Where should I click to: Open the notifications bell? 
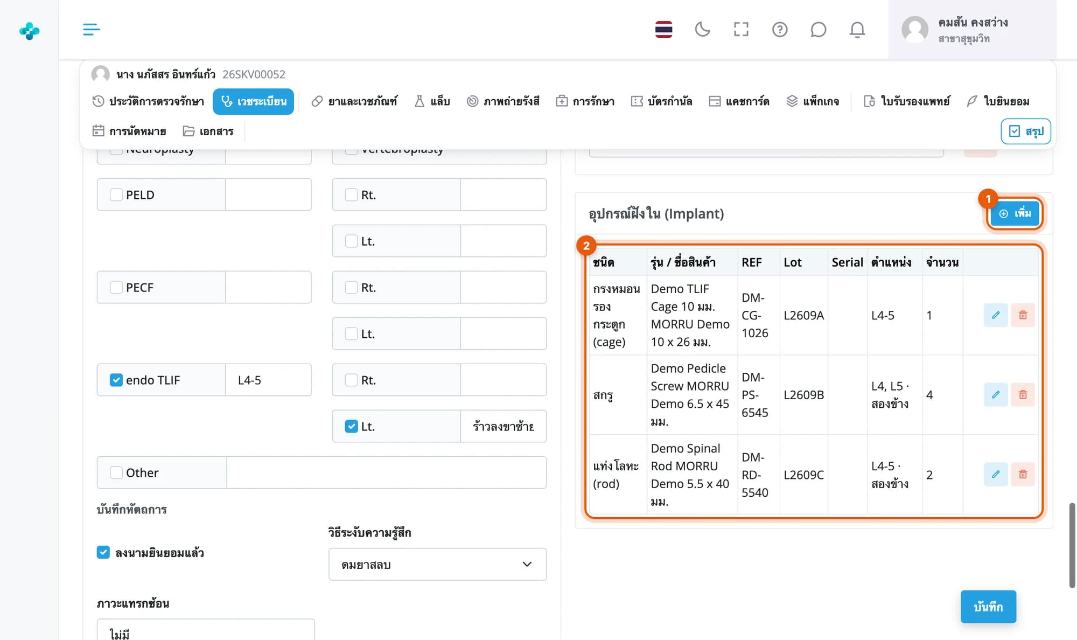pos(857,29)
